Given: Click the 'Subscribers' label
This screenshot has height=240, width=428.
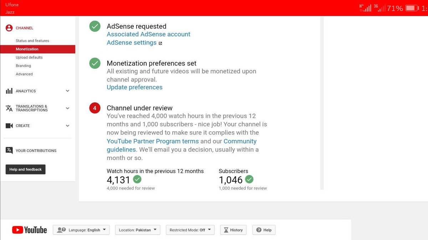Looking at the screenshot, I should pos(233,171).
